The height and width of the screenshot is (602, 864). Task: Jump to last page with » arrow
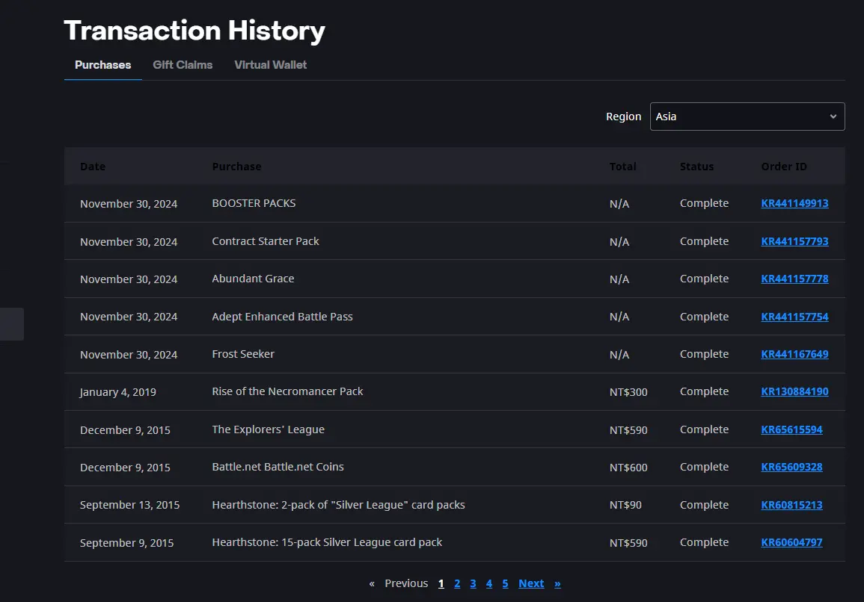point(557,584)
